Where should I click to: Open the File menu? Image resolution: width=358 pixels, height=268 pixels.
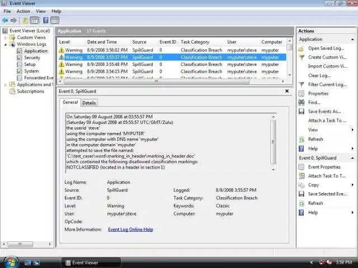(x=7, y=11)
